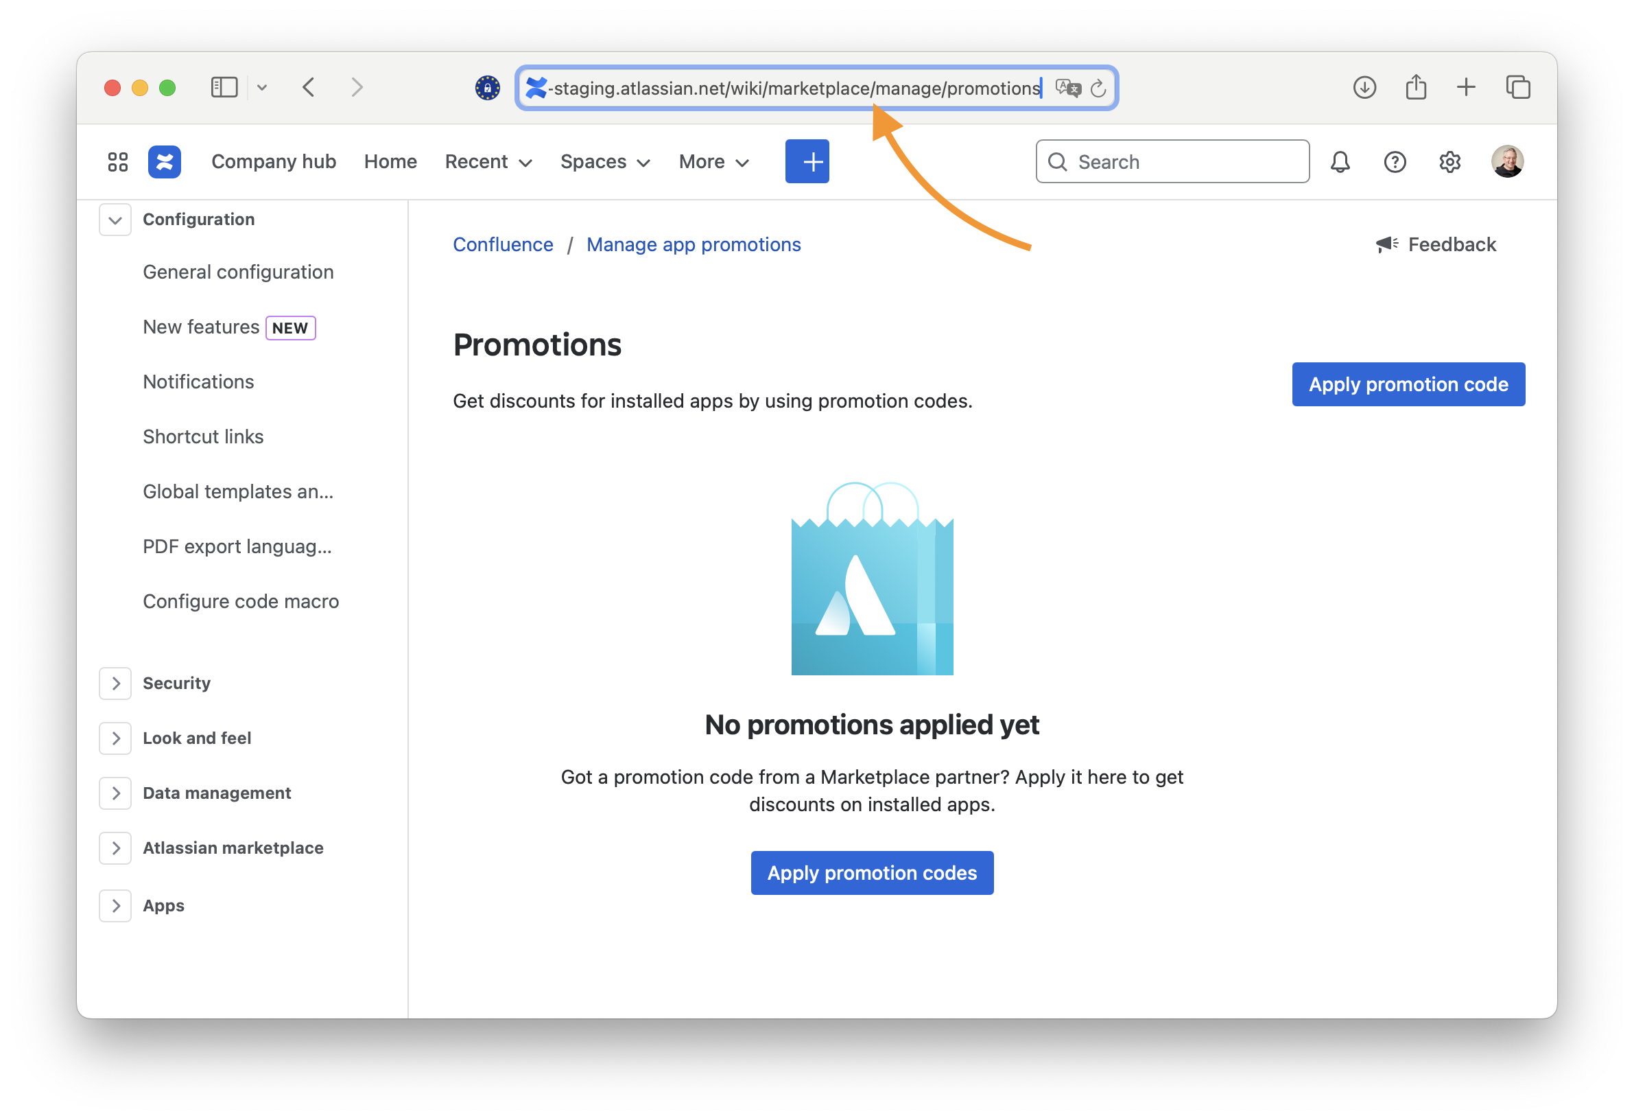Open notifications bell icon

1340,162
